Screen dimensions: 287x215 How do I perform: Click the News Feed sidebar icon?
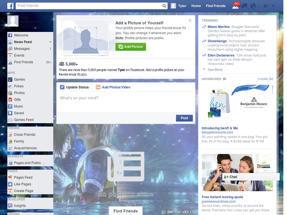tap(10, 42)
